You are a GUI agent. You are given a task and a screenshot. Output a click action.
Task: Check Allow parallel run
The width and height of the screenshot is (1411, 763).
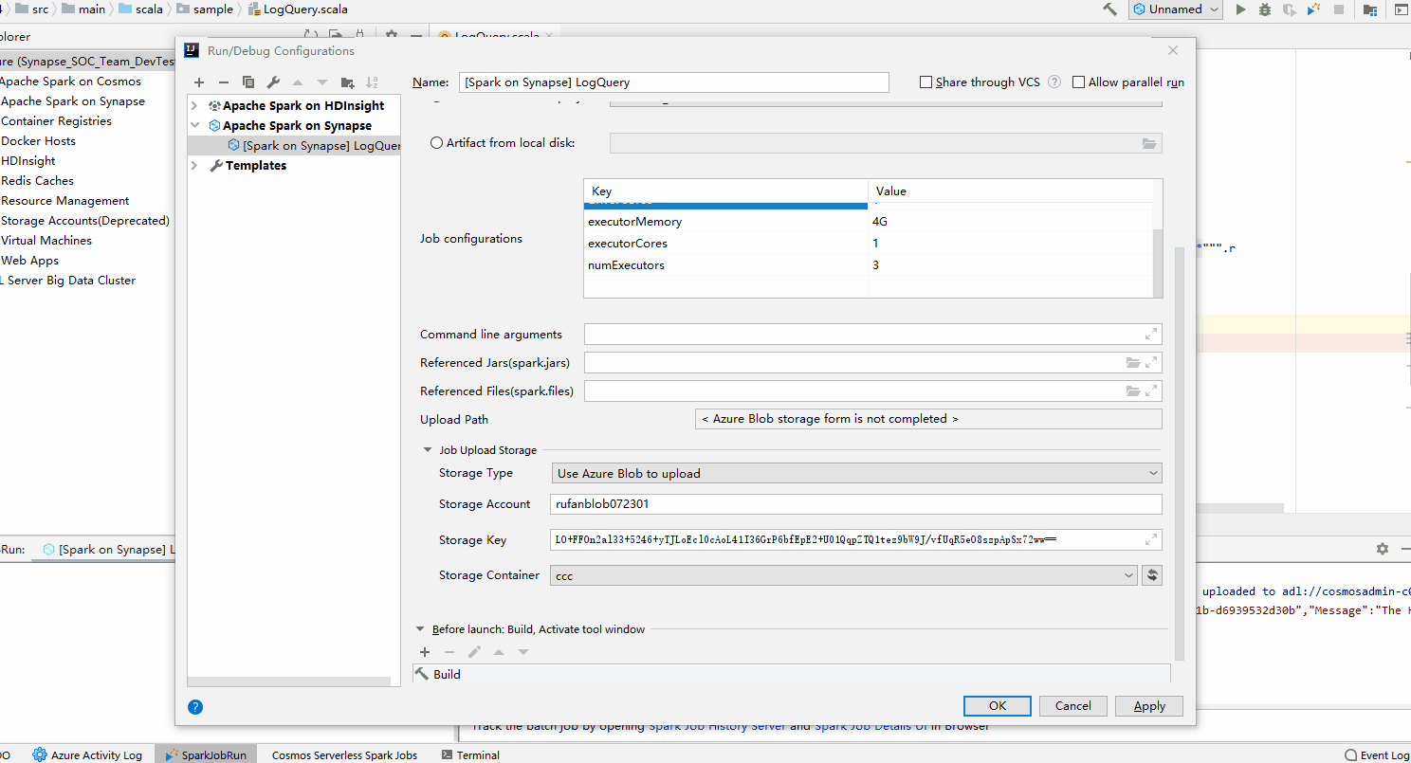(x=1078, y=82)
